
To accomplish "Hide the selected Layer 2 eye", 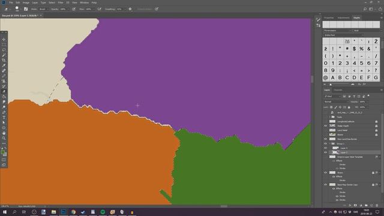I will (x=325, y=152).
